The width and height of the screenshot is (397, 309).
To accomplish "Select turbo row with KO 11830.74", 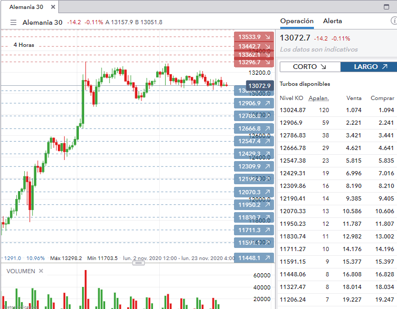I will point(337,236).
